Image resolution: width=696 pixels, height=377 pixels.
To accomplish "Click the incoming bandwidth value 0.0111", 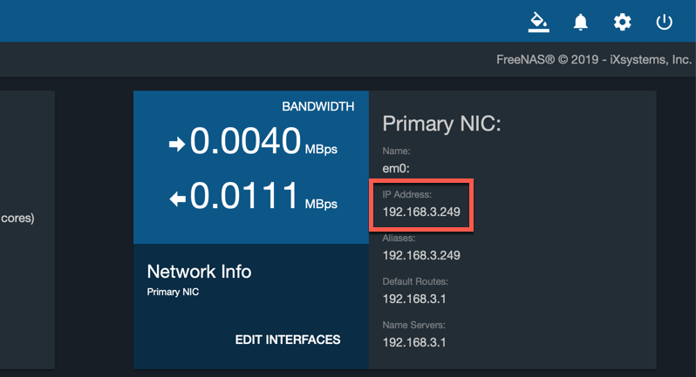I will coord(244,195).
